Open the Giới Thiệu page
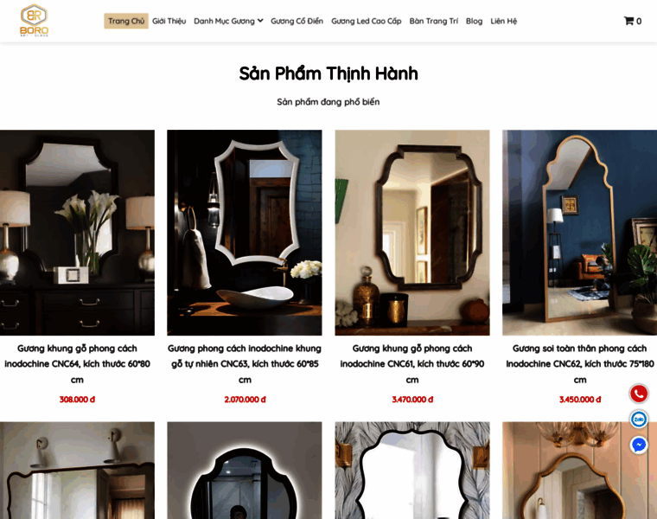The image size is (657, 519). coord(169,21)
